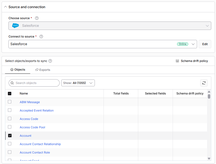Click the Schema drift policy column header
216x164 pixels.
pyautogui.click(x=190, y=93)
